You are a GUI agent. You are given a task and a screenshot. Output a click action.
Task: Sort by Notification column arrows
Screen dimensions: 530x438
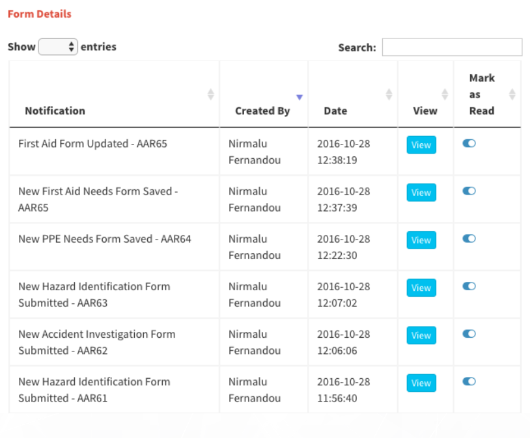coord(210,94)
